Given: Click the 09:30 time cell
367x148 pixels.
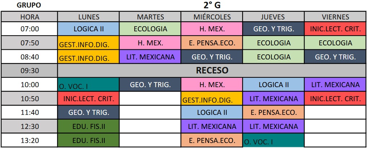Looking at the screenshot, I should click(30, 71).
